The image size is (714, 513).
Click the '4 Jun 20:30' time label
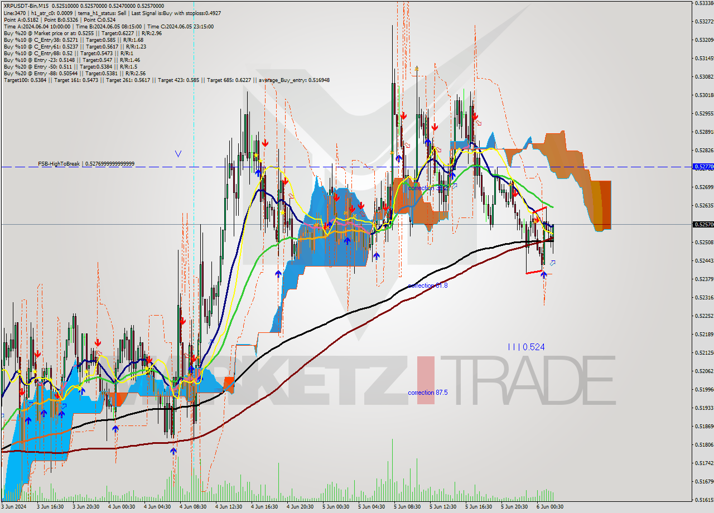click(x=300, y=507)
